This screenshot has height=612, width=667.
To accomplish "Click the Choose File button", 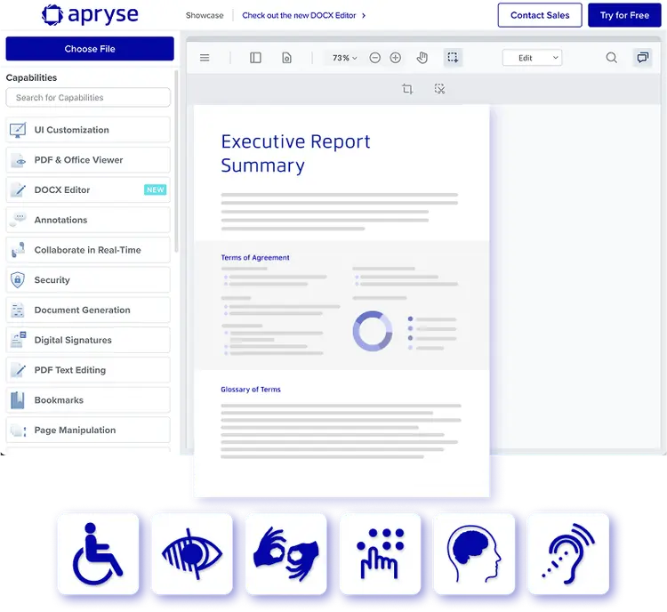I will point(90,49).
